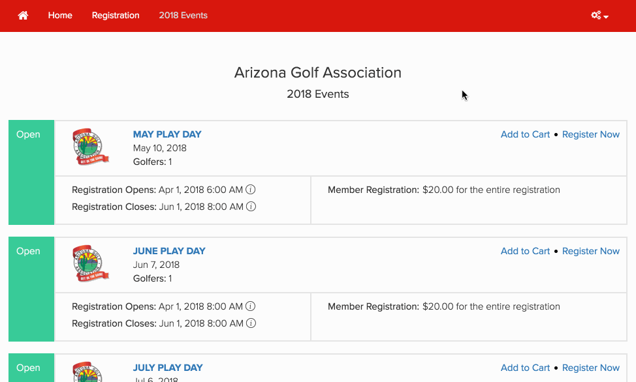Select the 2018 Events menu item
The height and width of the screenshot is (382, 636).
pyautogui.click(x=183, y=16)
